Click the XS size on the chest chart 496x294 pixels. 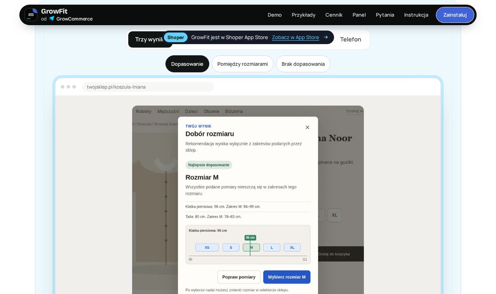207,247
